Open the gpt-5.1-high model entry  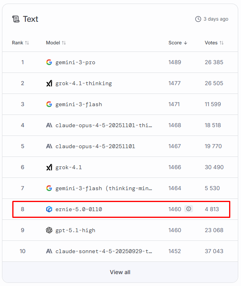(75, 230)
